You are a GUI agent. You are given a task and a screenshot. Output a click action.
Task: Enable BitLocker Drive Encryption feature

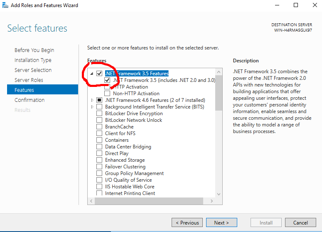99,114
